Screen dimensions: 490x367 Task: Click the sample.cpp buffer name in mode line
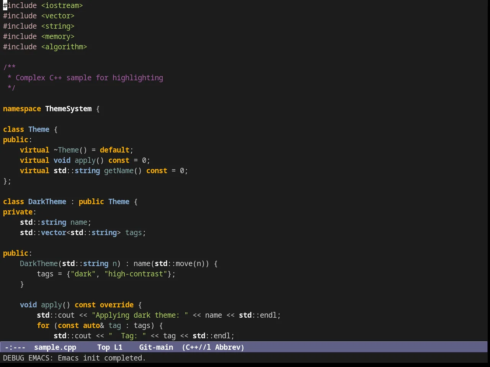pyautogui.click(x=55, y=347)
